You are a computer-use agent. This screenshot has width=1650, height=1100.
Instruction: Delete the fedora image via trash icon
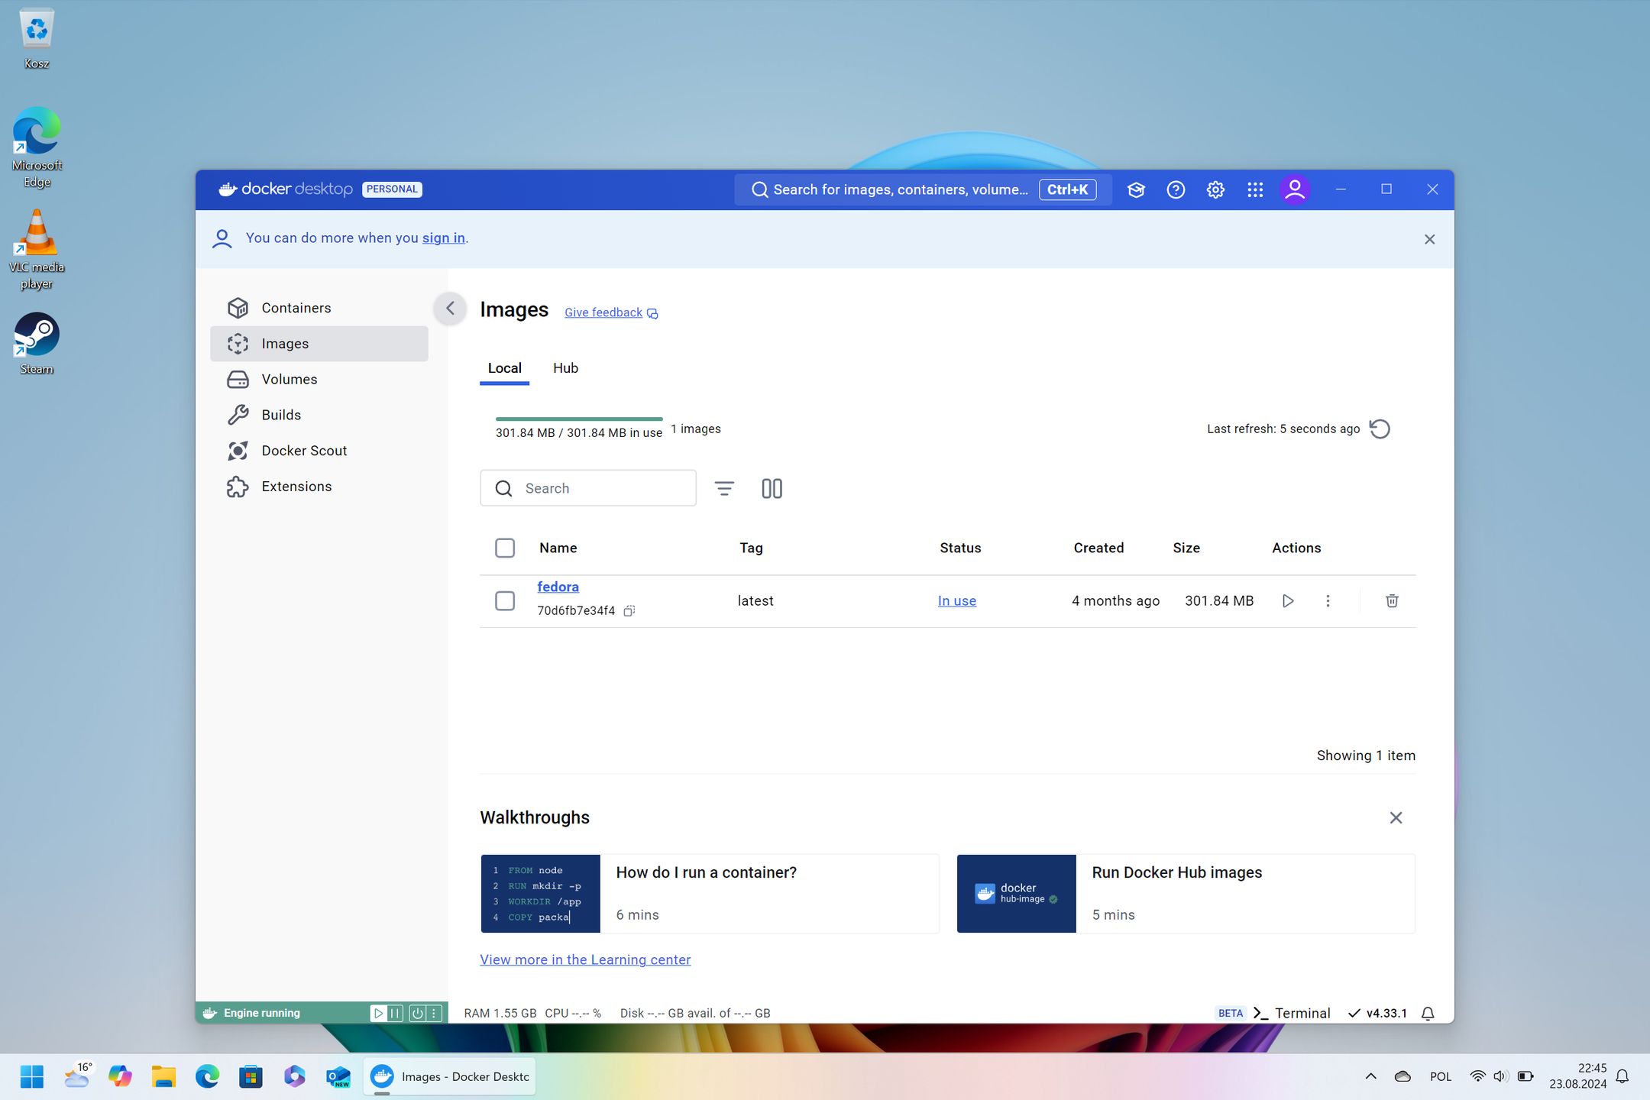[1392, 600]
